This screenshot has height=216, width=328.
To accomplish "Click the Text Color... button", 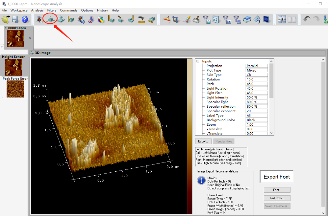I will pos(277,198).
